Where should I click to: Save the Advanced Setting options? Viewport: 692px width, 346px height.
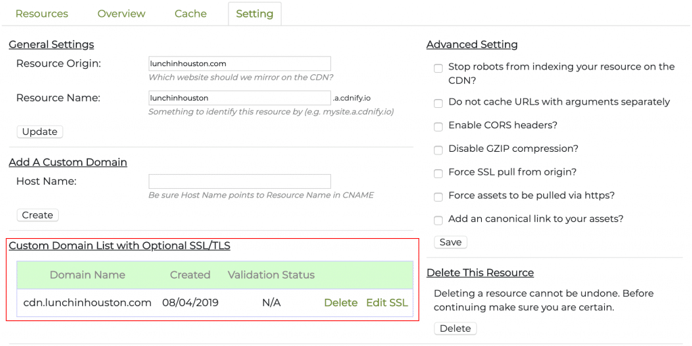point(450,242)
